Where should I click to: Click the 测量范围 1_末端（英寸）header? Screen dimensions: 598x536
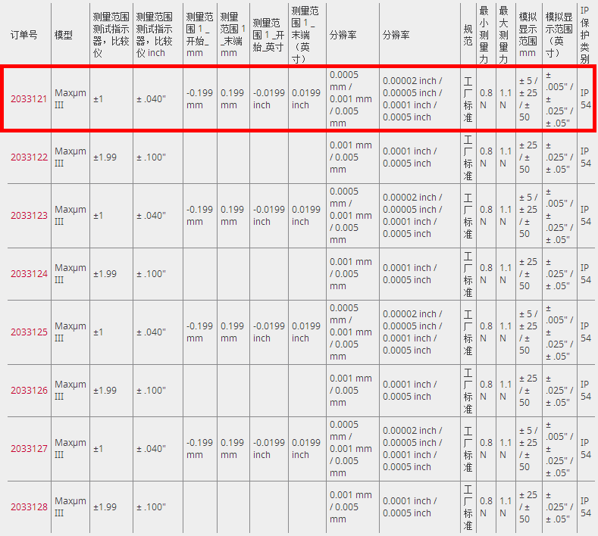tap(305, 35)
